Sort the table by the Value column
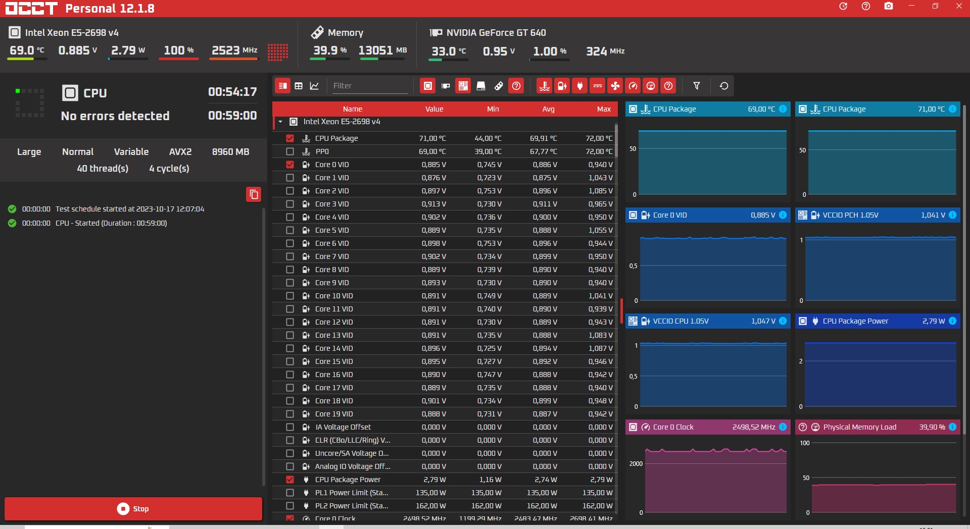 pyautogui.click(x=434, y=109)
